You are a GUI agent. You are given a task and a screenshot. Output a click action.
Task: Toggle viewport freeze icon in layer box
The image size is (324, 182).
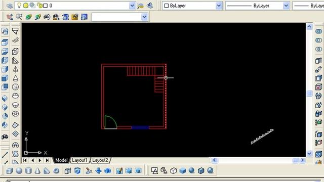(32, 6)
